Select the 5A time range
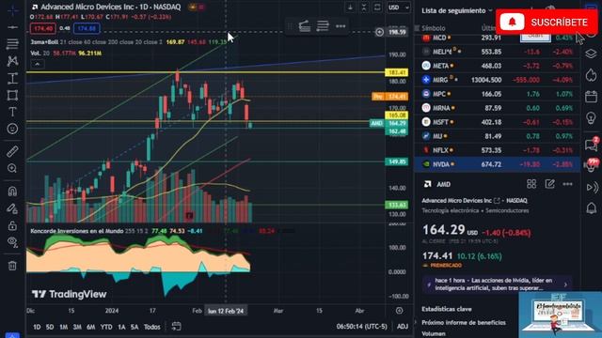Screen dimensions: 602x338 click(135, 327)
